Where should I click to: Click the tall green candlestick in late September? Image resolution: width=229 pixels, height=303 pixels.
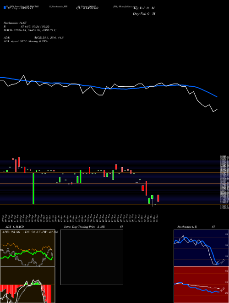33,189
